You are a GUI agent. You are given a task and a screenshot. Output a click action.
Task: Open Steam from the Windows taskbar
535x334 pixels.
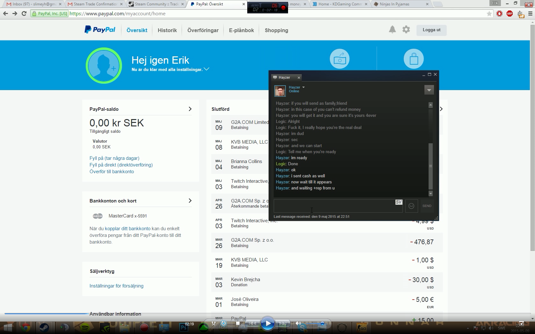pyautogui.click(x=44, y=327)
